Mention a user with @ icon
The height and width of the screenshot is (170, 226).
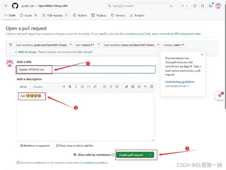click(x=133, y=87)
